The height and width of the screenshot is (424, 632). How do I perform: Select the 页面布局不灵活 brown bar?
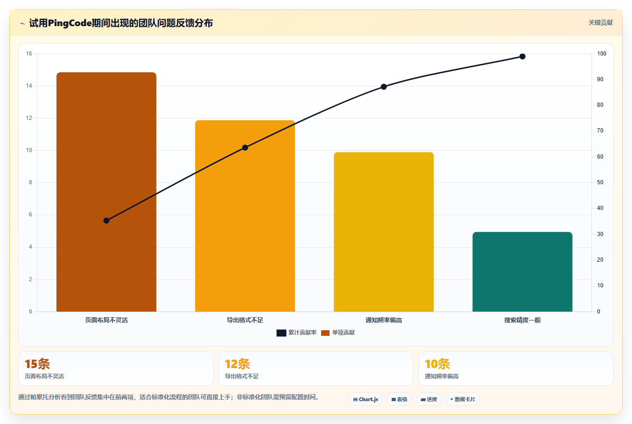106,192
